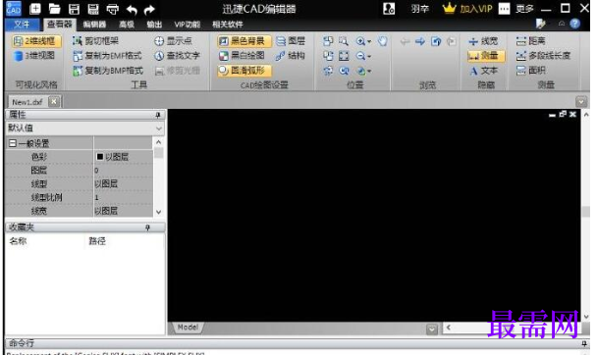This screenshot has height=355, width=597.
Task: Open the 图层 layers dialog
Action: [x=291, y=40]
